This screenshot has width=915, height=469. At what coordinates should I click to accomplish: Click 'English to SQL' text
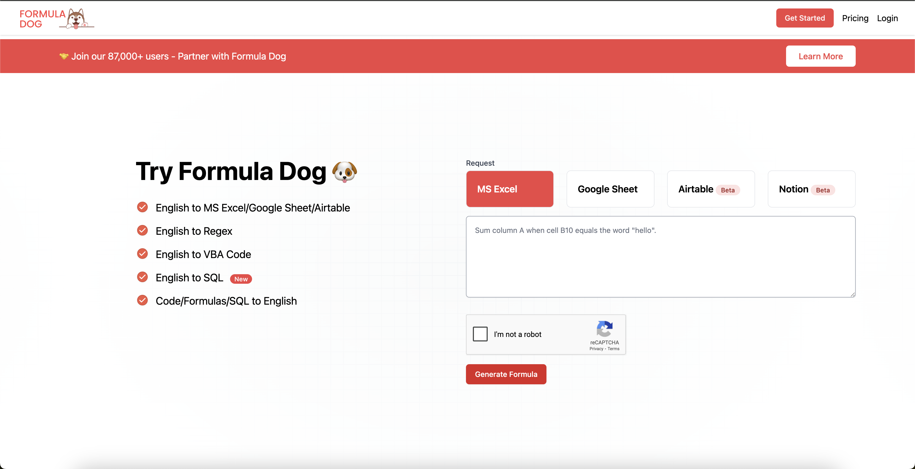point(189,277)
